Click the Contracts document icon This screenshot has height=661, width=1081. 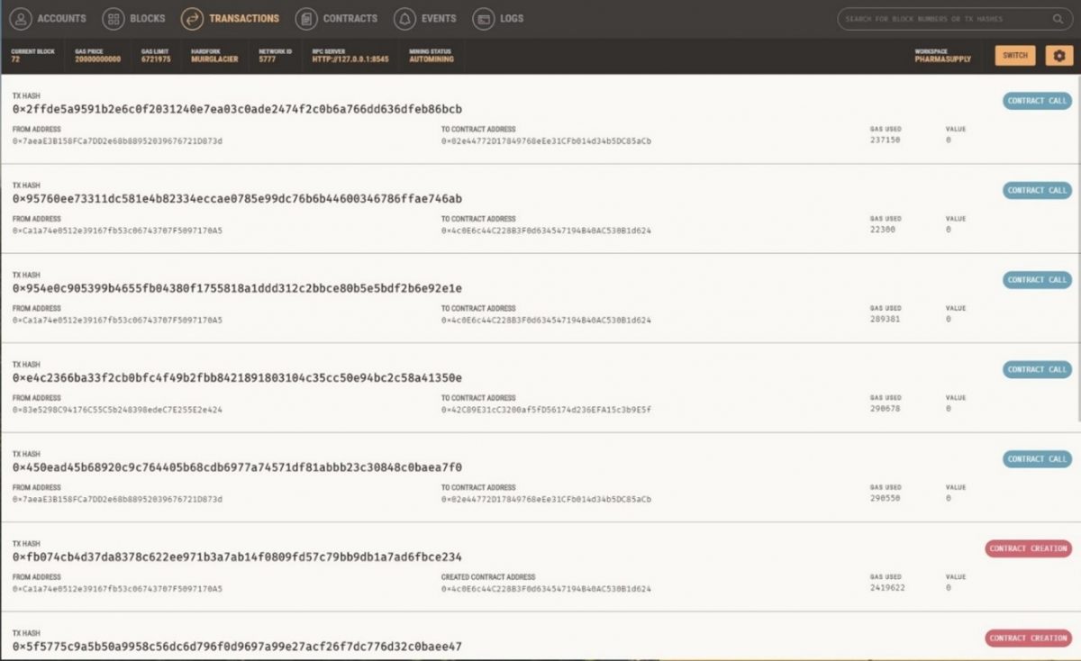coord(306,19)
